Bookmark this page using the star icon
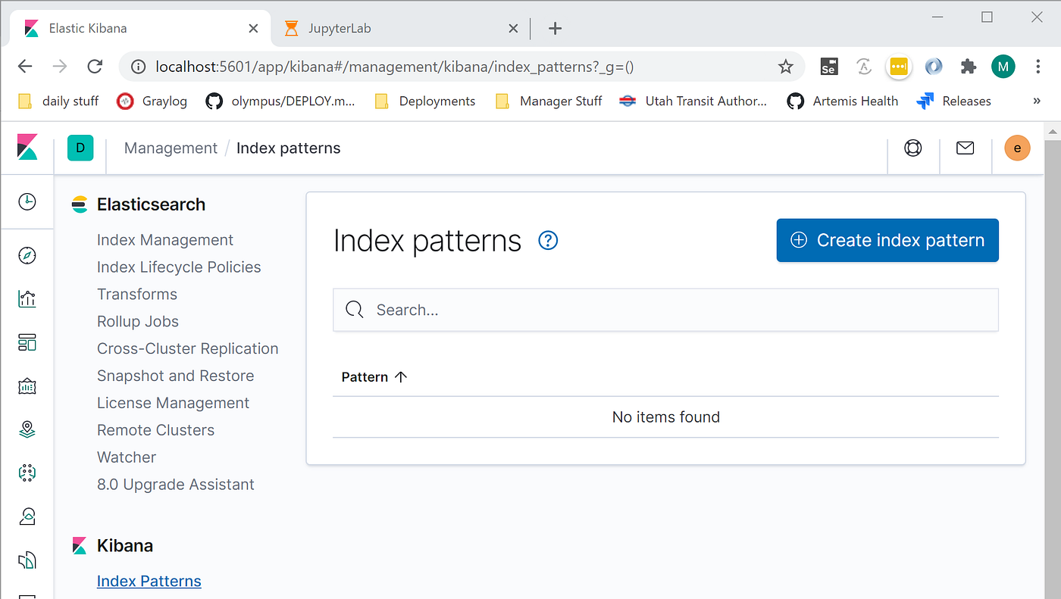This screenshot has height=599, width=1061. coord(786,67)
